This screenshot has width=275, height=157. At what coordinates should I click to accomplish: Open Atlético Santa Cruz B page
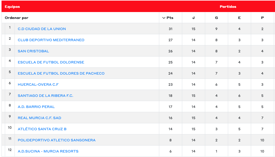click(x=42, y=129)
